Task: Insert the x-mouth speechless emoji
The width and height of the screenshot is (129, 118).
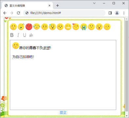Action: pos(60,27)
